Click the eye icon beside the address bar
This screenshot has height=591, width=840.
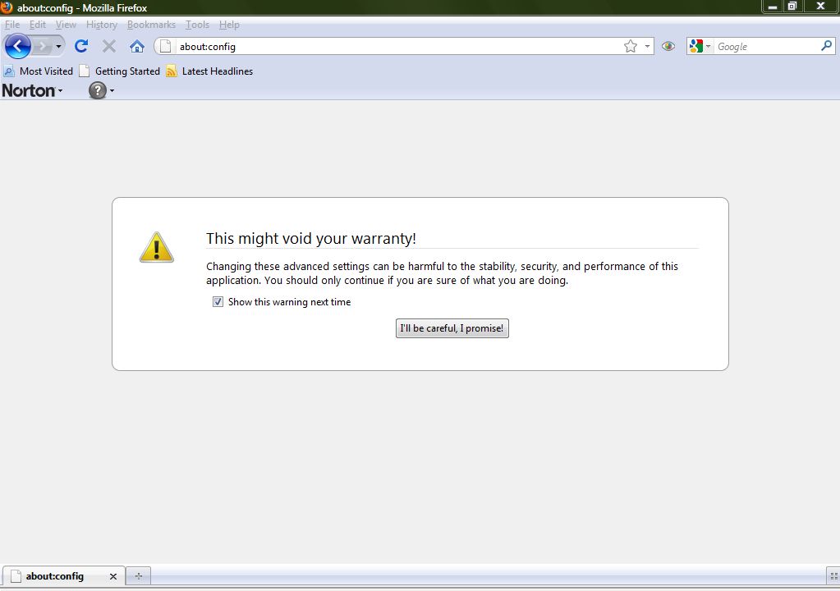[x=668, y=47]
